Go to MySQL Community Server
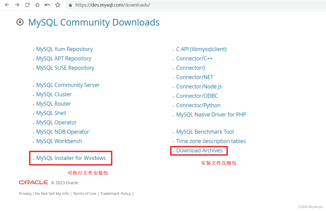The width and height of the screenshot is (326, 211). coord(68,85)
